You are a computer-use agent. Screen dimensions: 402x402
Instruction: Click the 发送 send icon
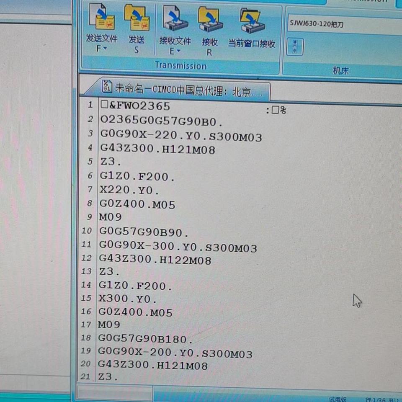[x=137, y=18]
